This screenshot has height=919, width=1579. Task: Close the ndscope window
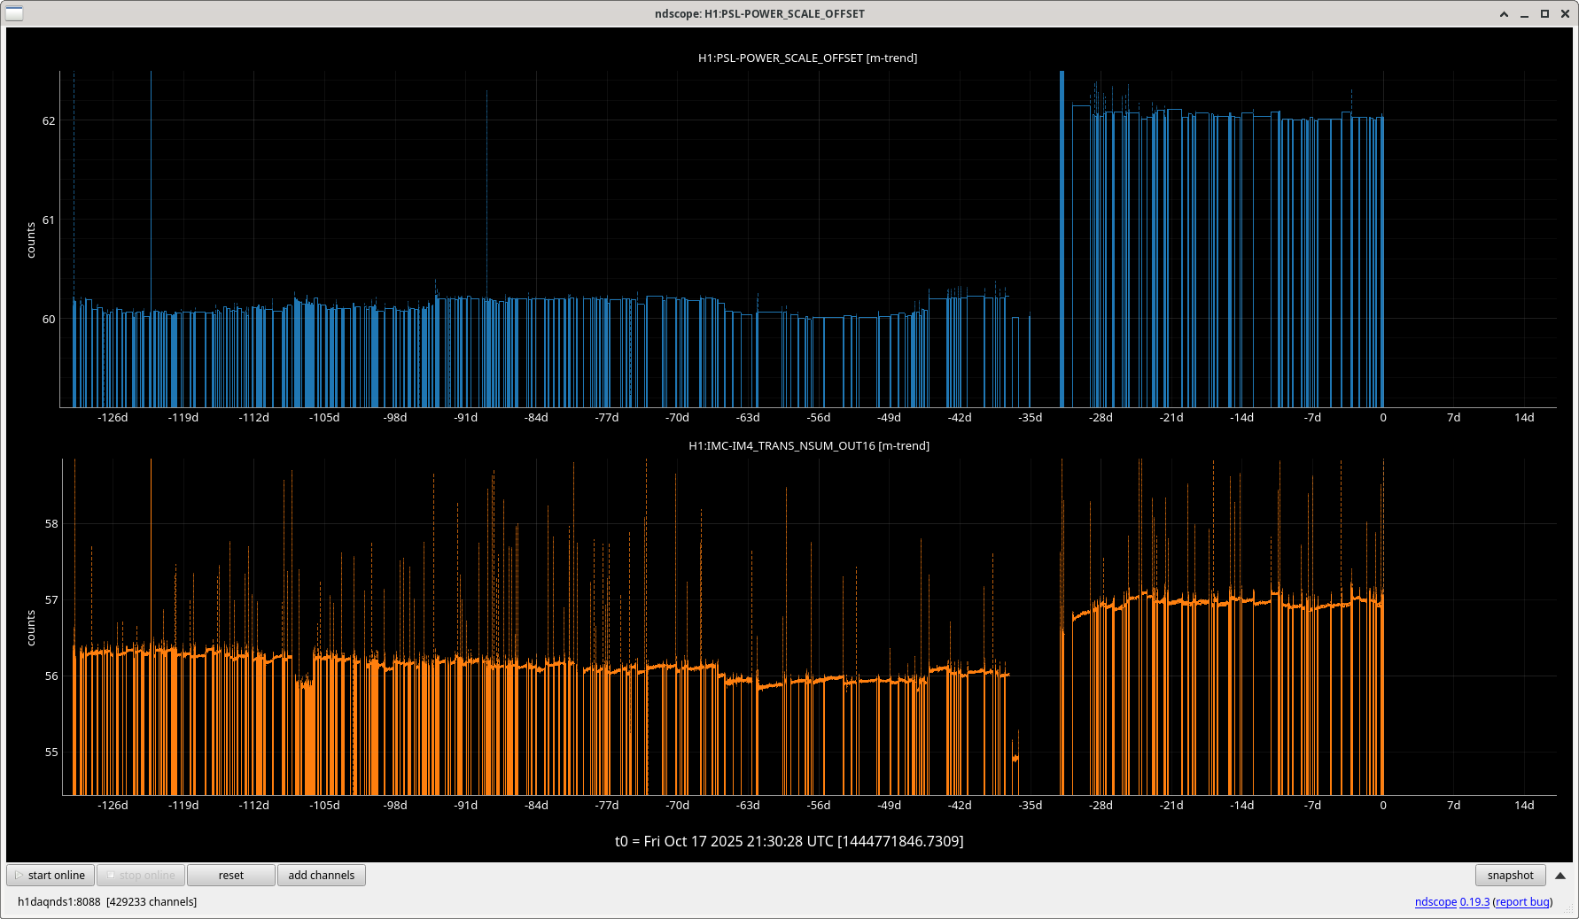tap(1564, 14)
